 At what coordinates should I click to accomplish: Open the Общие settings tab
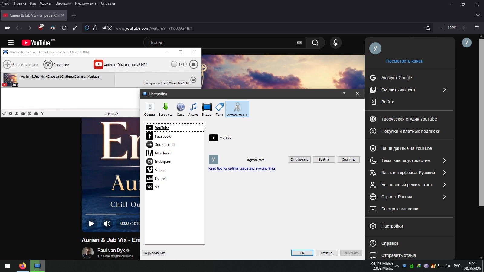click(149, 109)
